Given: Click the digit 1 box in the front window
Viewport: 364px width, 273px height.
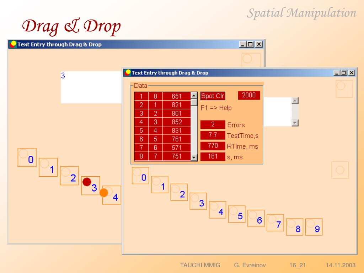Looking at the screenshot, I should tap(160, 184).
